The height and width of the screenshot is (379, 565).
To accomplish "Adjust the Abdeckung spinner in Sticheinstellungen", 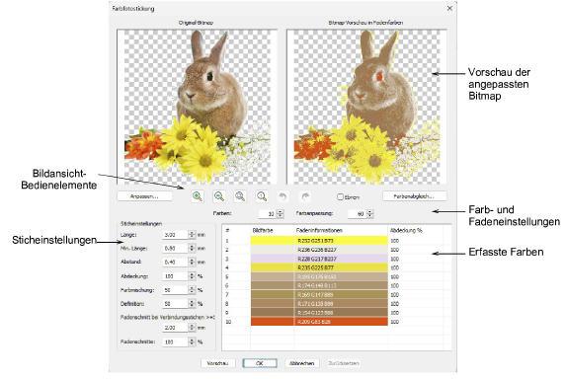I will (192, 276).
